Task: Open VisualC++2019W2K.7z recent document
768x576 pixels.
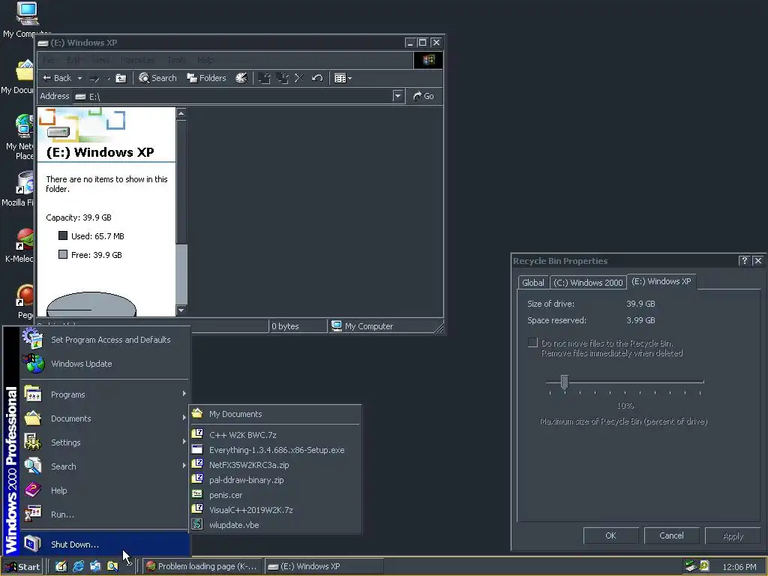Action: click(x=275, y=510)
